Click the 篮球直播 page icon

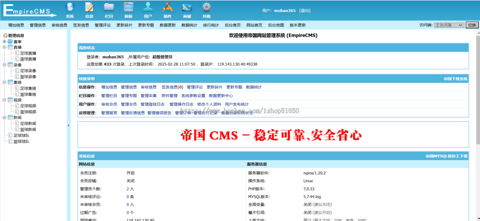coord(17,59)
